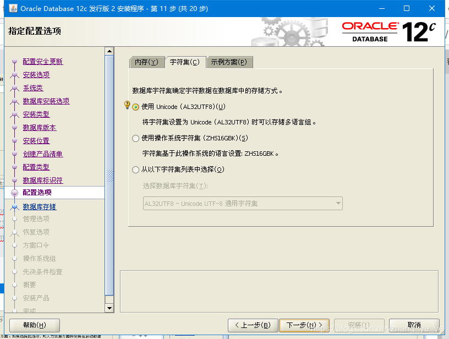The image size is (449, 339).
Task: Go to the 安装位置 step
Action: (36, 140)
